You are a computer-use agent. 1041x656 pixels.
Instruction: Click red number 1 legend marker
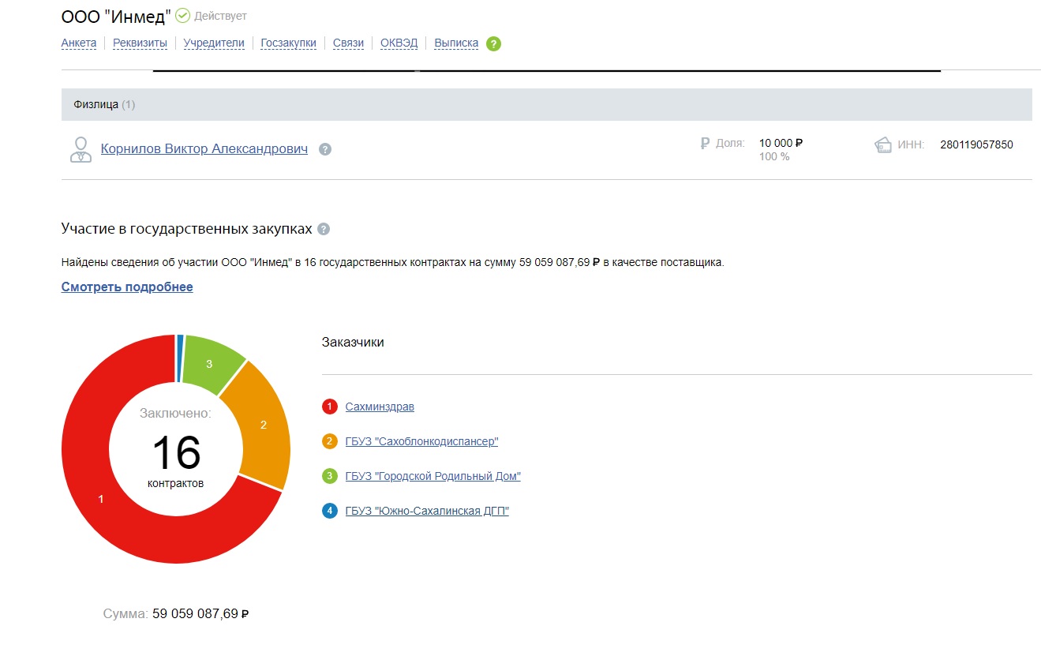(329, 407)
